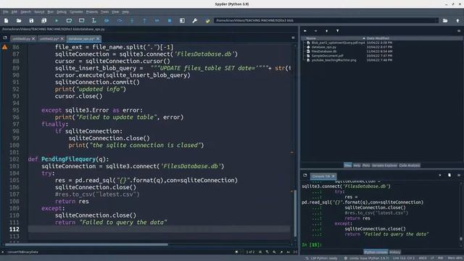The height and width of the screenshot is (261, 464).
Task: Click the console browse tabs icon
Action: pos(304,175)
